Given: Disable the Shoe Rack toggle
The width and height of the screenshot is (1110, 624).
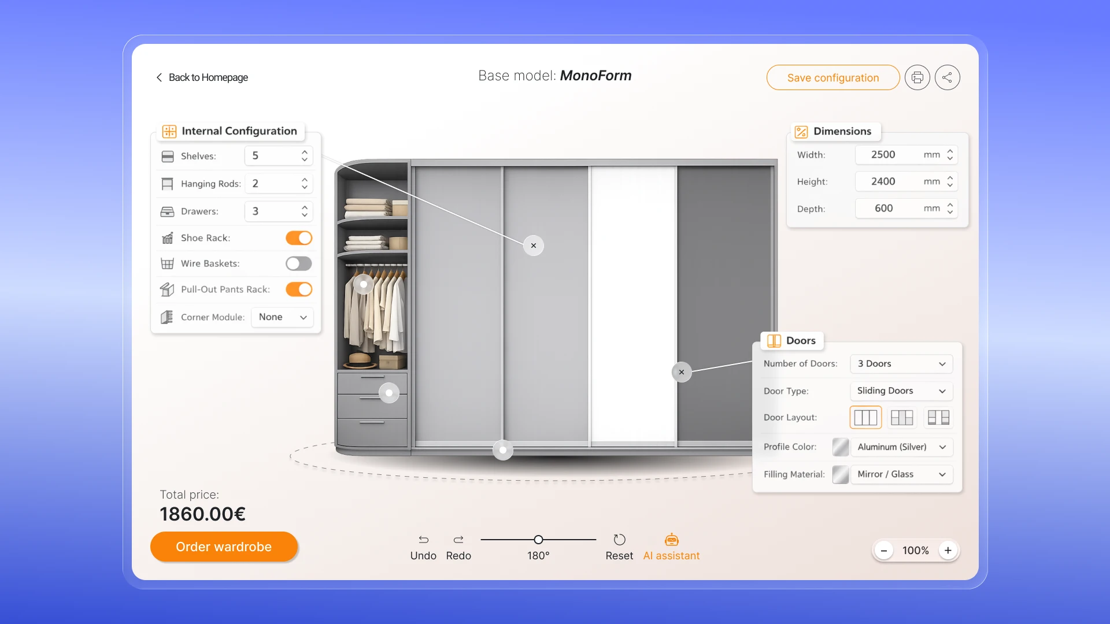Looking at the screenshot, I should [298, 237].
